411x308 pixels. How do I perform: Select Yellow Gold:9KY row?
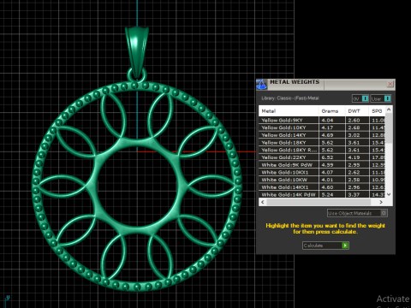coord(322,120)
